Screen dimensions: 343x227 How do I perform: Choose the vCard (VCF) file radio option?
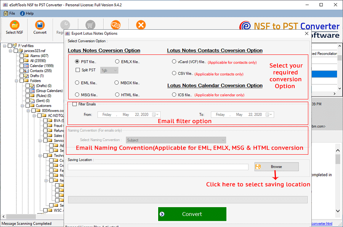[x=174, y=61]
